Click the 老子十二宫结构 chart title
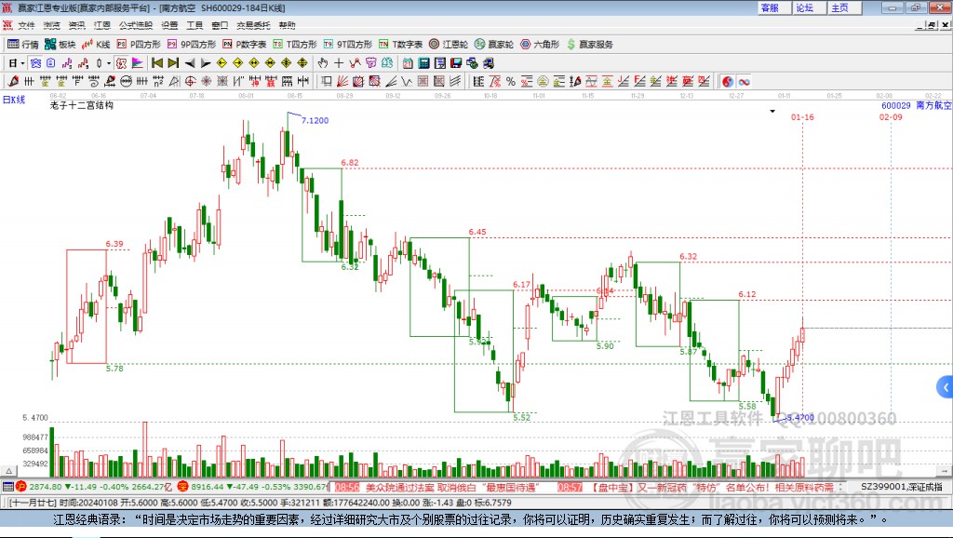This screenshot has height=538, width=953. tap(82, 105)
